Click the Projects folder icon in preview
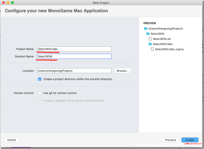 [x=146, y=29]
